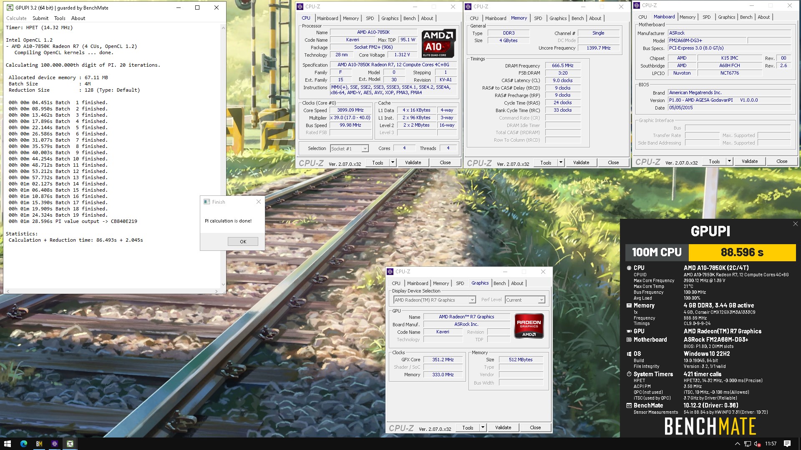Click Close button in CPU-Z Graphics window
Screen dimensions: 801x450
535,427
